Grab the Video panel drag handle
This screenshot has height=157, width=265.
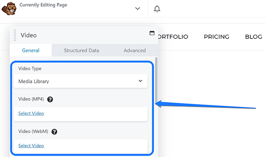coord(15,35)
